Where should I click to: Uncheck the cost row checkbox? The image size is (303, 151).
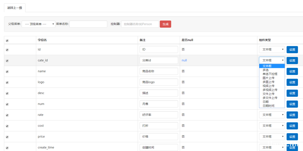[x=7, y=126]
